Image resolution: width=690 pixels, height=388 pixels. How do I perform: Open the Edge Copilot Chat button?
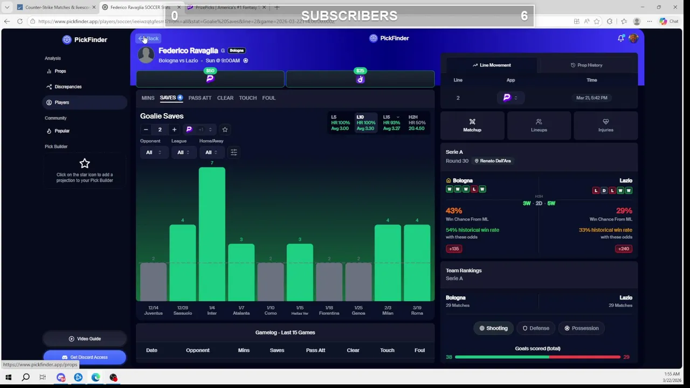pos(668,22)
